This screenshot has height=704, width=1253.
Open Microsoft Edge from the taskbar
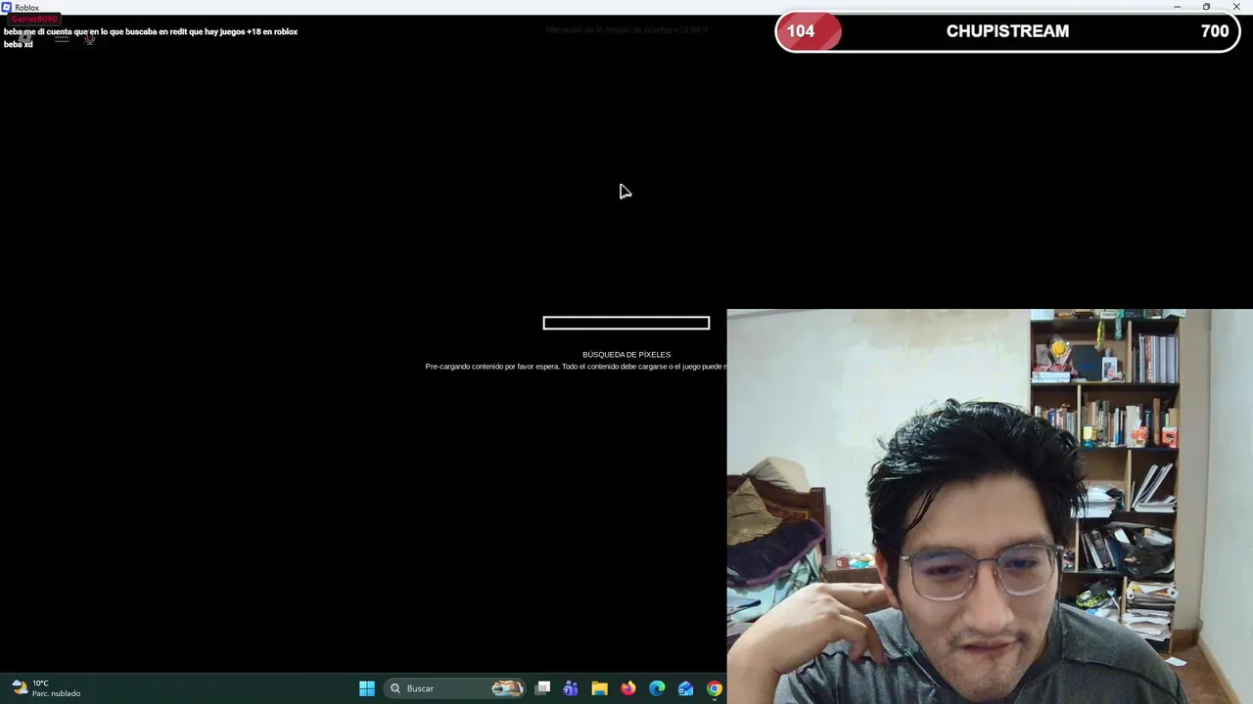click(x=657, y=688)
